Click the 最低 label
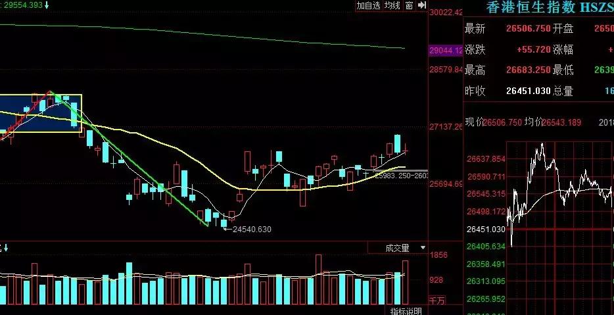 [x=563, y=70]
